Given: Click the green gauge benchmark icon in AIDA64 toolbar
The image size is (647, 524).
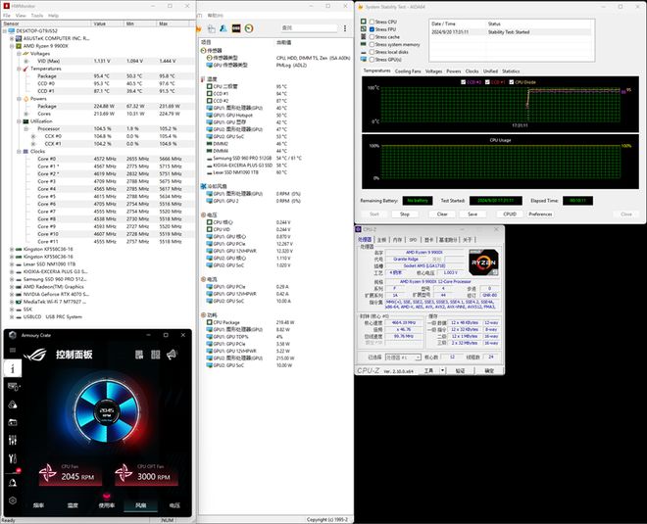Looking at the screenshot, I should pyautogui.click(x=249, y=28).
